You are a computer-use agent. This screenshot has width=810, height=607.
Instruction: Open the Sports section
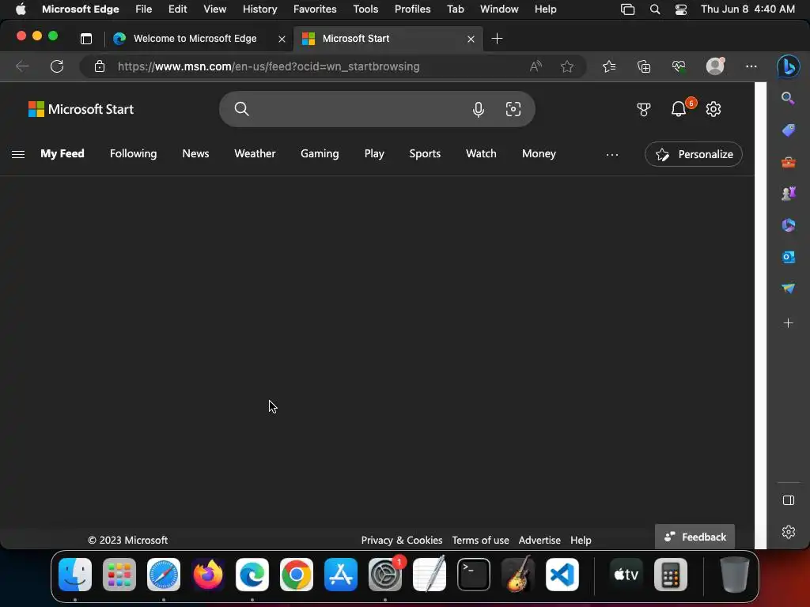coord(425,154)
